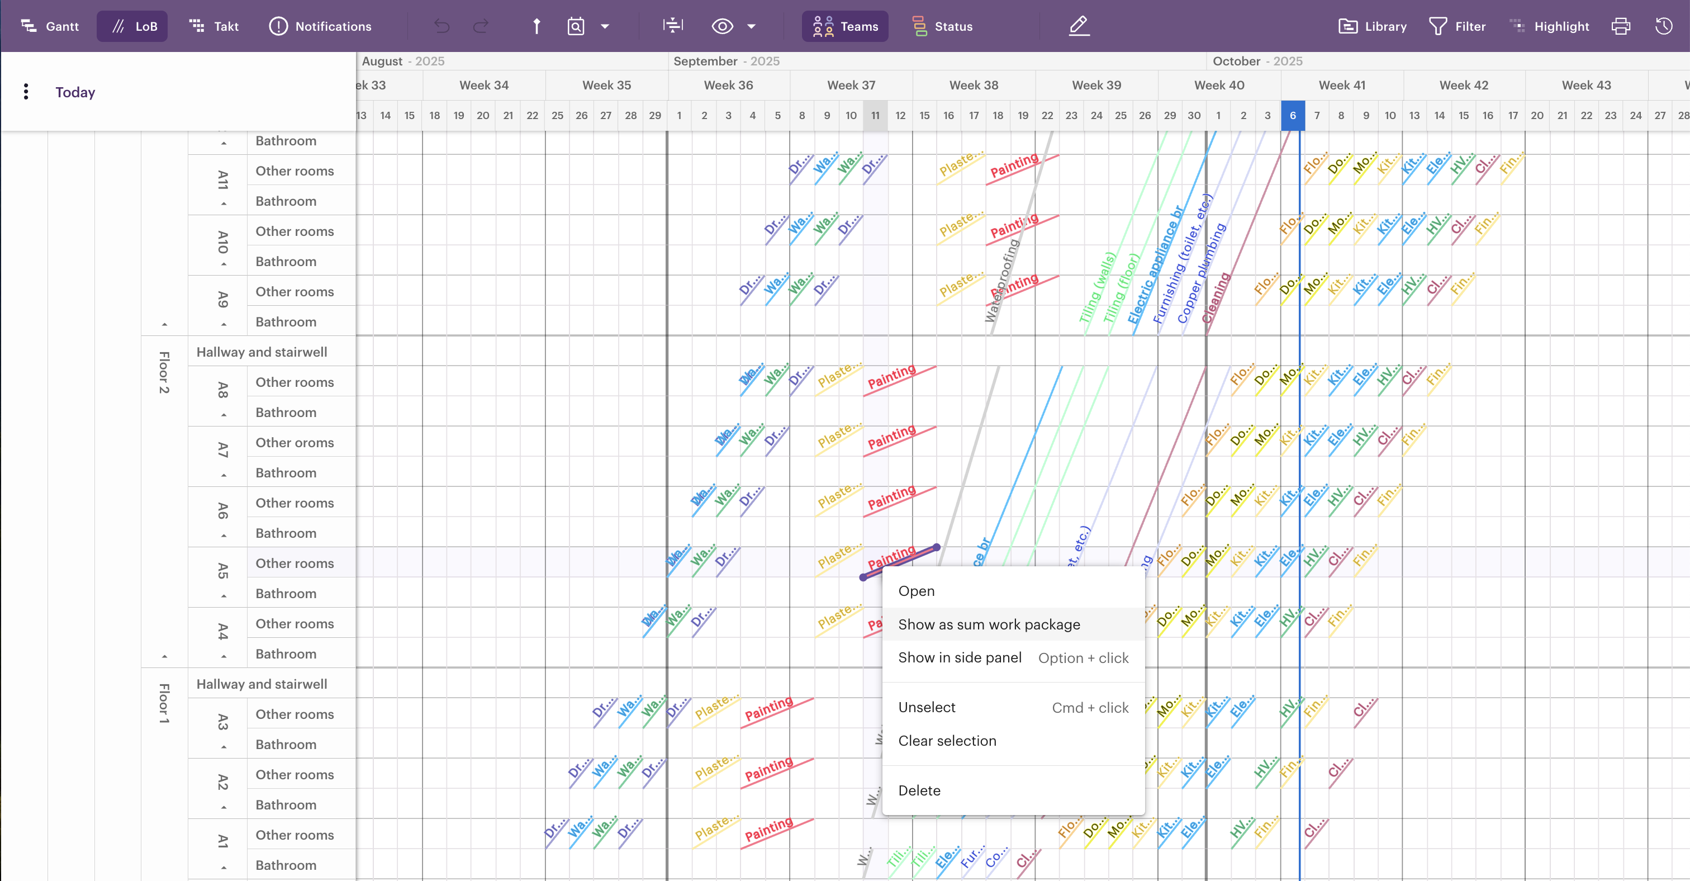1690x881 pixels.
Task: Select the highlighted October 6 date marker
Action: click(1292, 116)
